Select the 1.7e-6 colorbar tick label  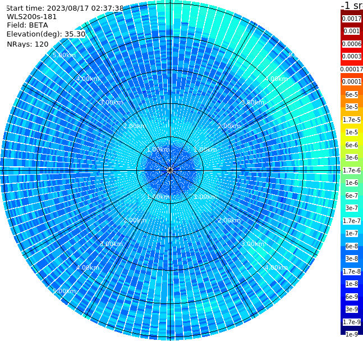pos(352,170)
